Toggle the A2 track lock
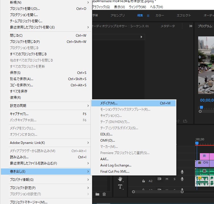 (143, 181)
